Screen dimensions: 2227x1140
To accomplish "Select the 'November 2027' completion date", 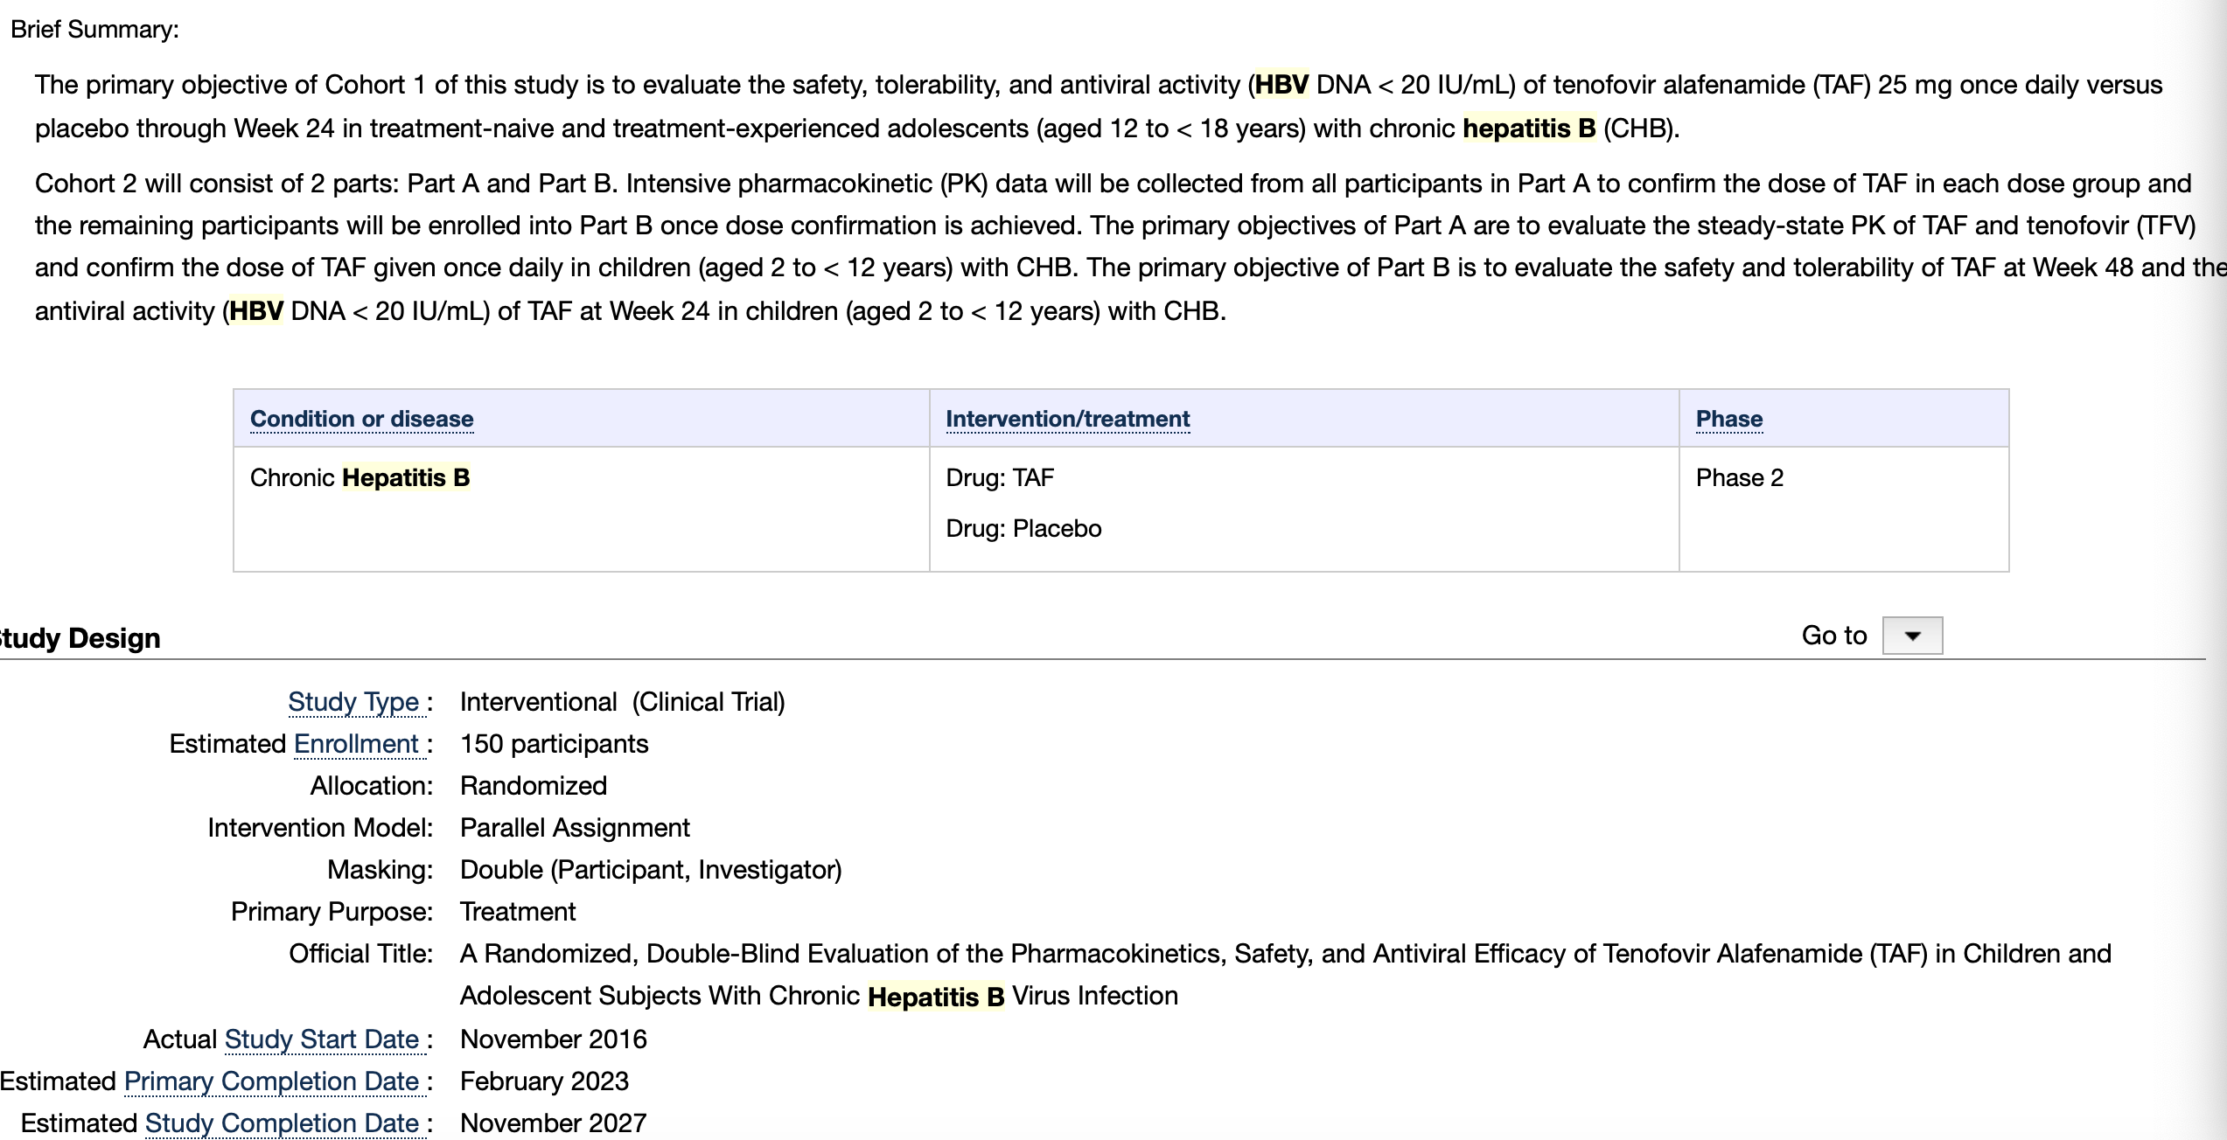I will click(x=553, y=1123).
